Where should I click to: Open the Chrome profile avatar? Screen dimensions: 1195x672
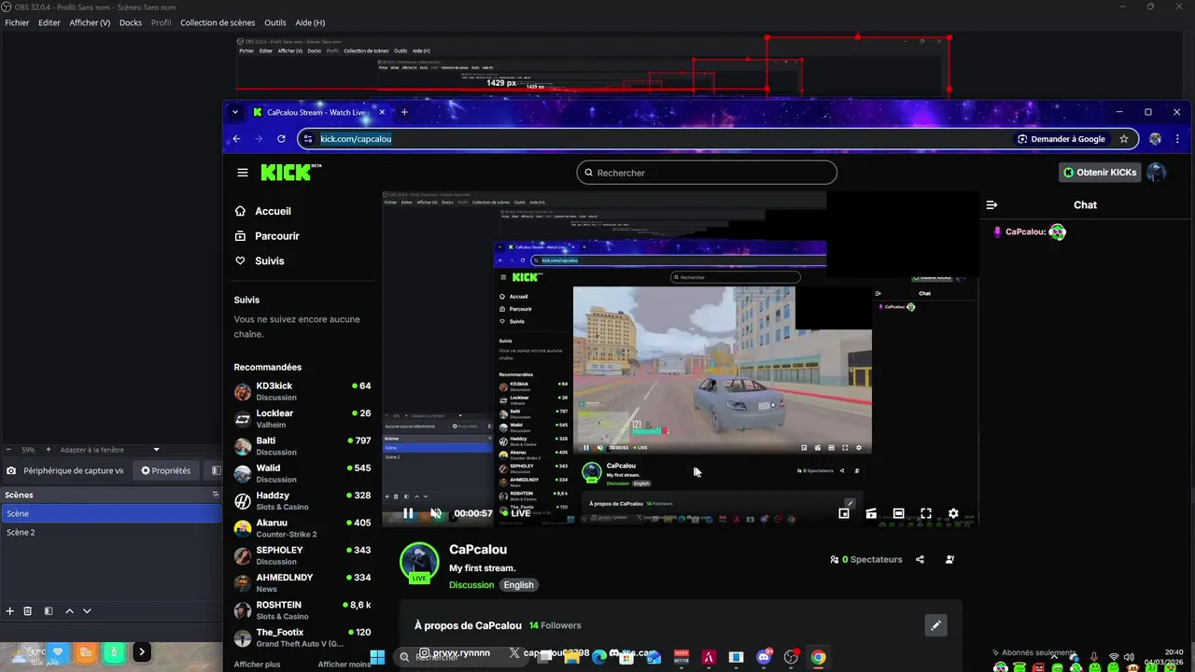(x=1155, y=139)
